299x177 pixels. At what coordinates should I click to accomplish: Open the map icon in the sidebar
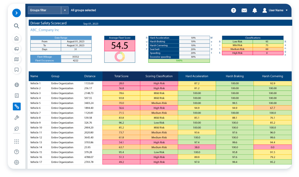tap(16, 59)
